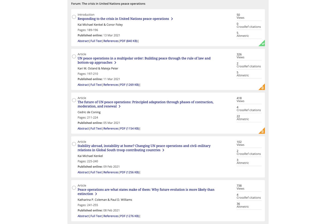Open References of Stability abroad article
This screenshot has height=224, width=327.
(111, 172)
